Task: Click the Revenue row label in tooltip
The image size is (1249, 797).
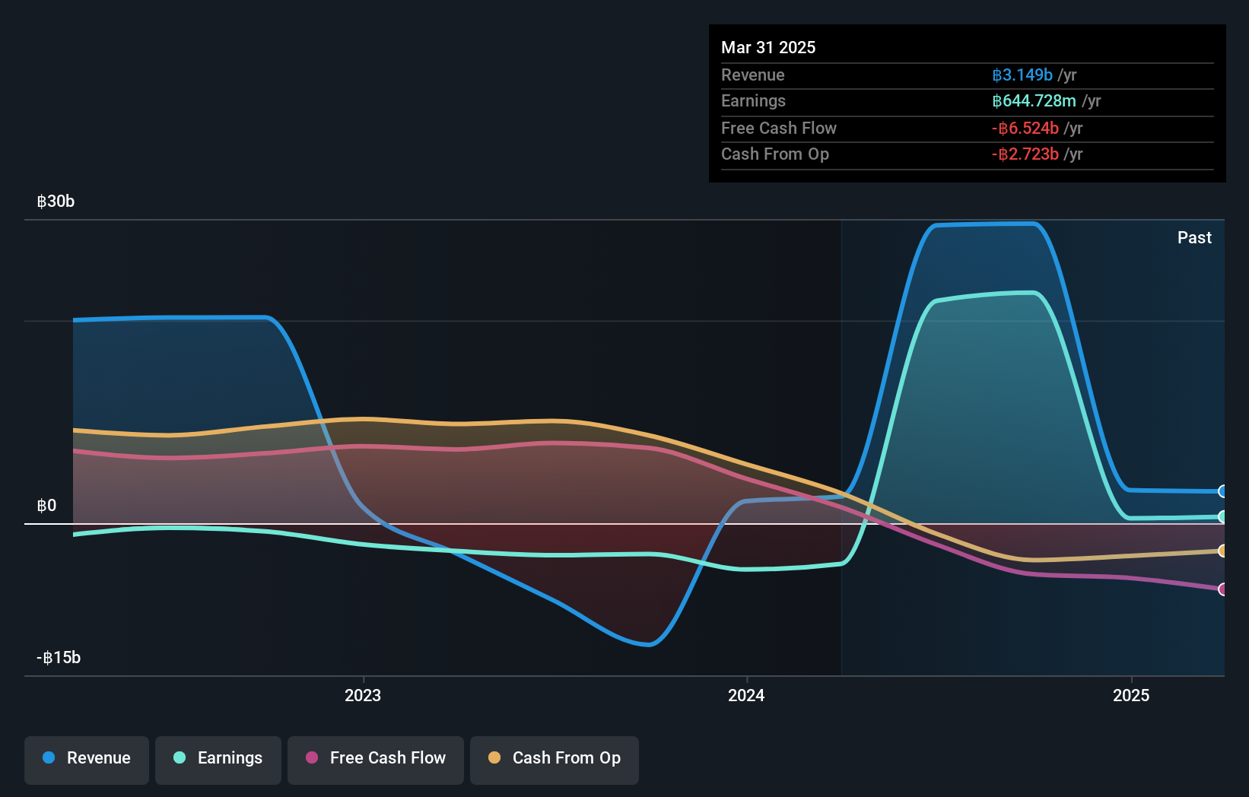Action: coord(753,75)
